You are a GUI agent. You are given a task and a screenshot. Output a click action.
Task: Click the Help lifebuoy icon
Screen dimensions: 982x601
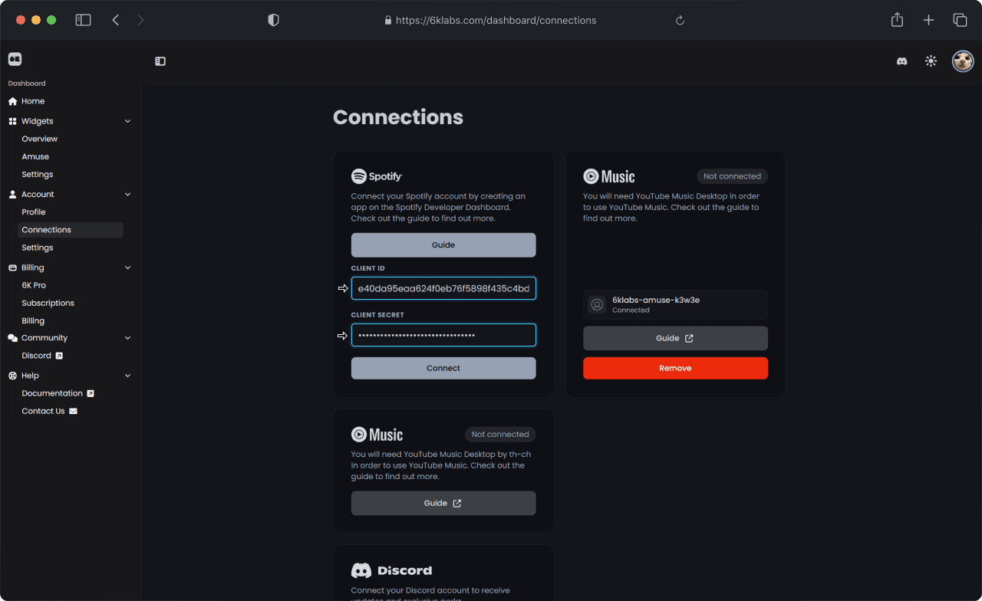point(12,376)
